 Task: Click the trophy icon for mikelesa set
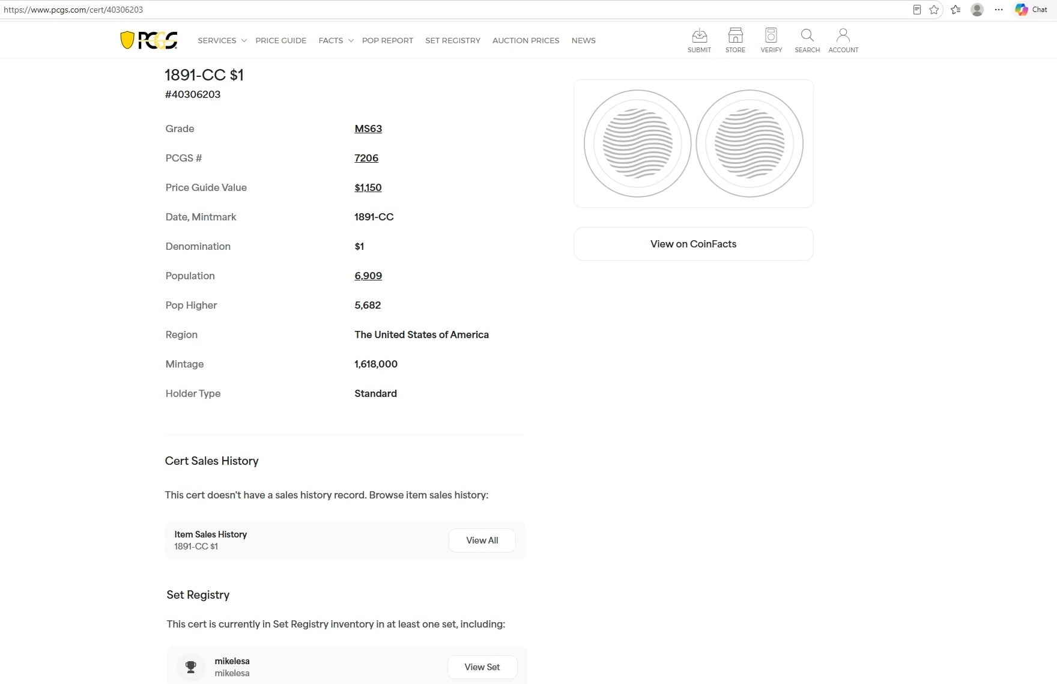(x=191, y=667)
